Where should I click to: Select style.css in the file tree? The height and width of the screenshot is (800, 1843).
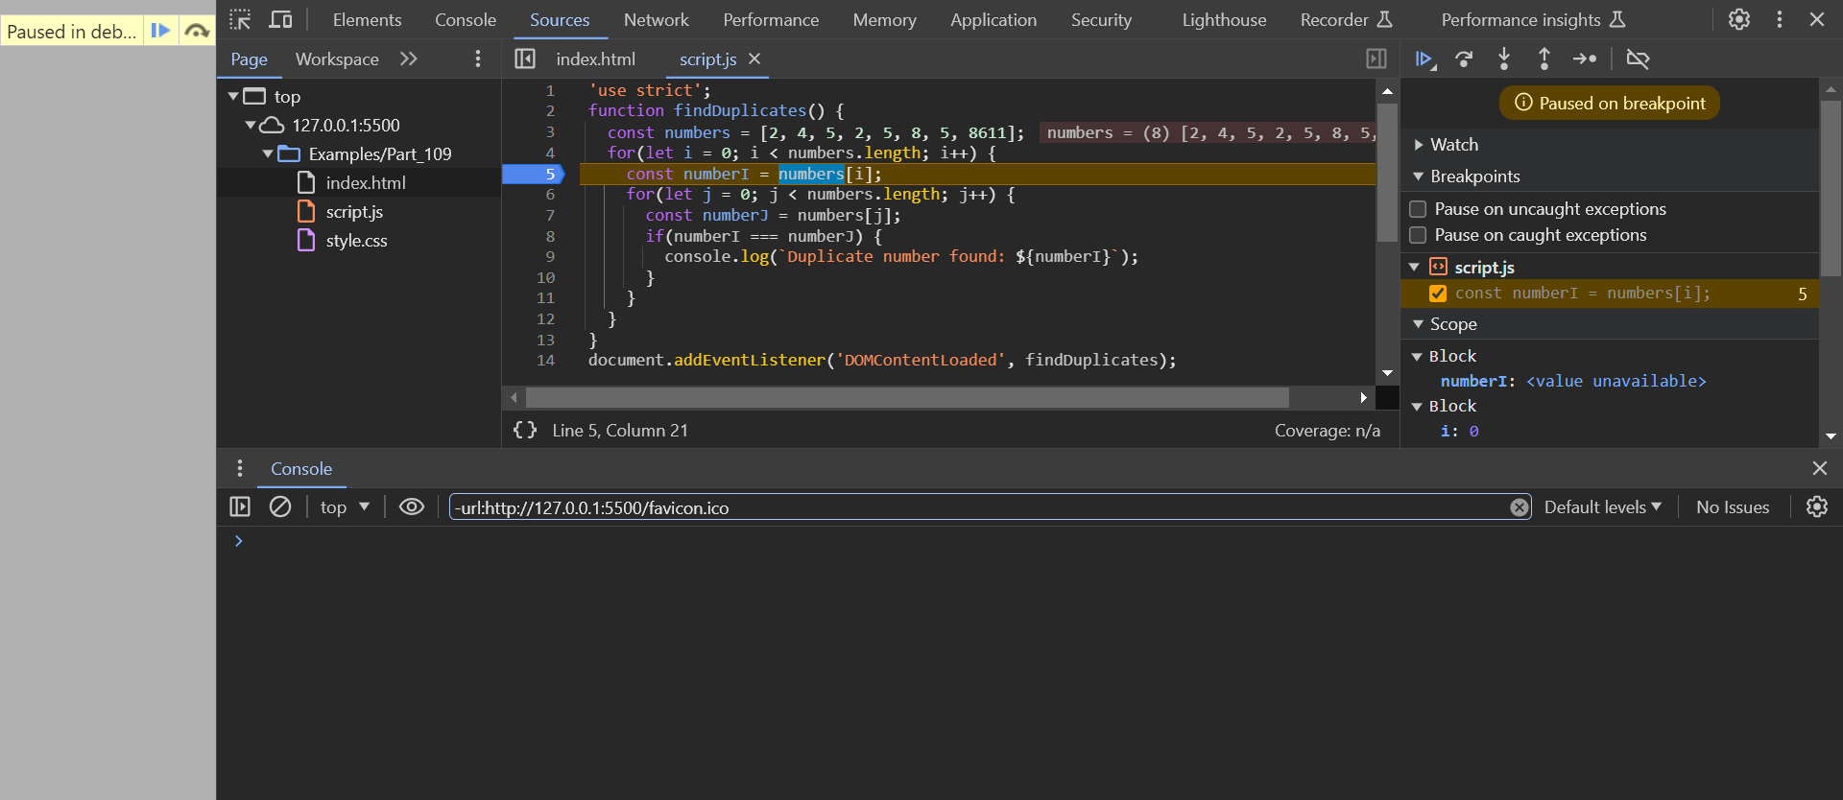click(356, 241)
